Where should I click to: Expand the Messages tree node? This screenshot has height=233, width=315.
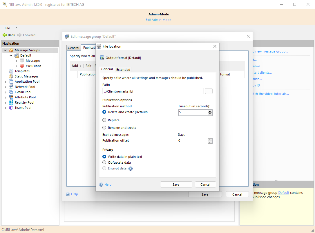pos(17,61)
